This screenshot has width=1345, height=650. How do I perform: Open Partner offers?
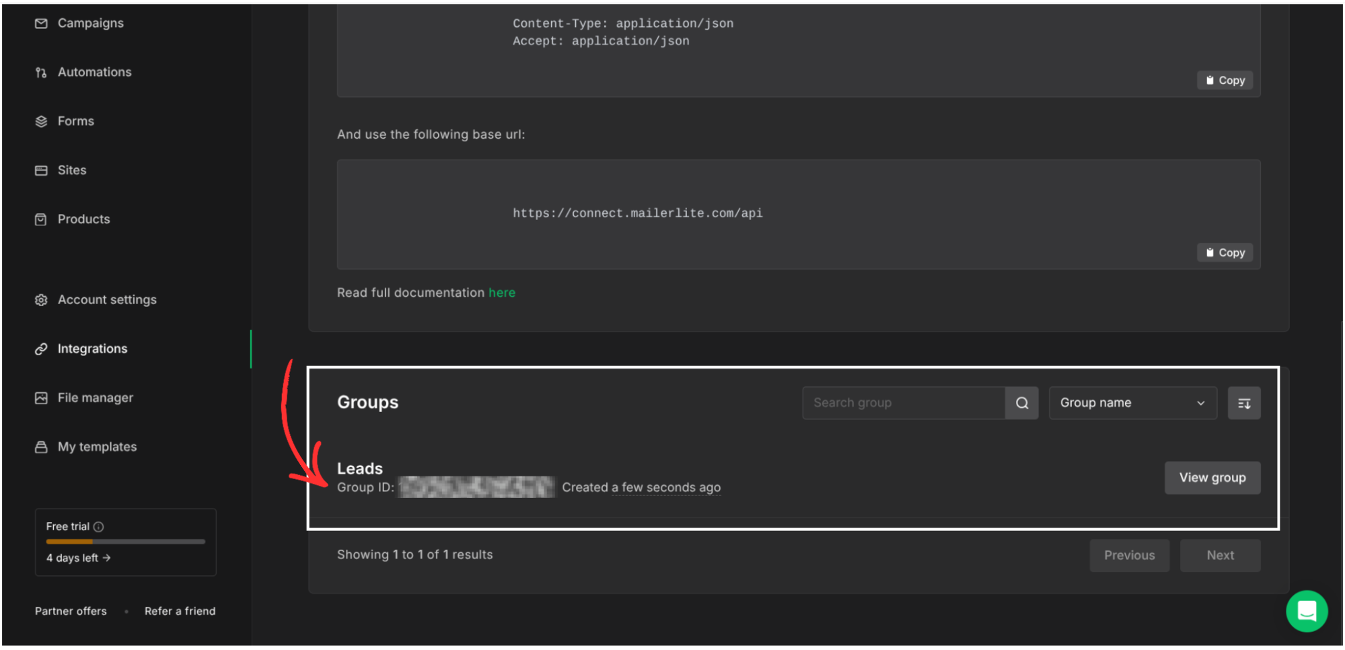71,611
